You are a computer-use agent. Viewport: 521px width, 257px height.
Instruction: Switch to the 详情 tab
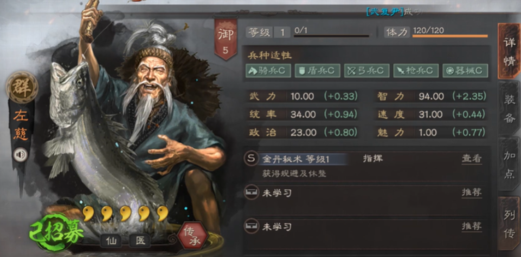tap(509, 51)
